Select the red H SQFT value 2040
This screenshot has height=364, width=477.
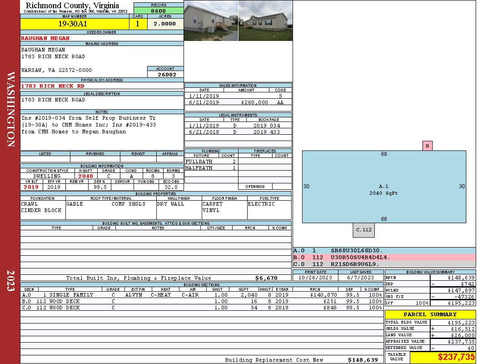[x=85, y=176]
